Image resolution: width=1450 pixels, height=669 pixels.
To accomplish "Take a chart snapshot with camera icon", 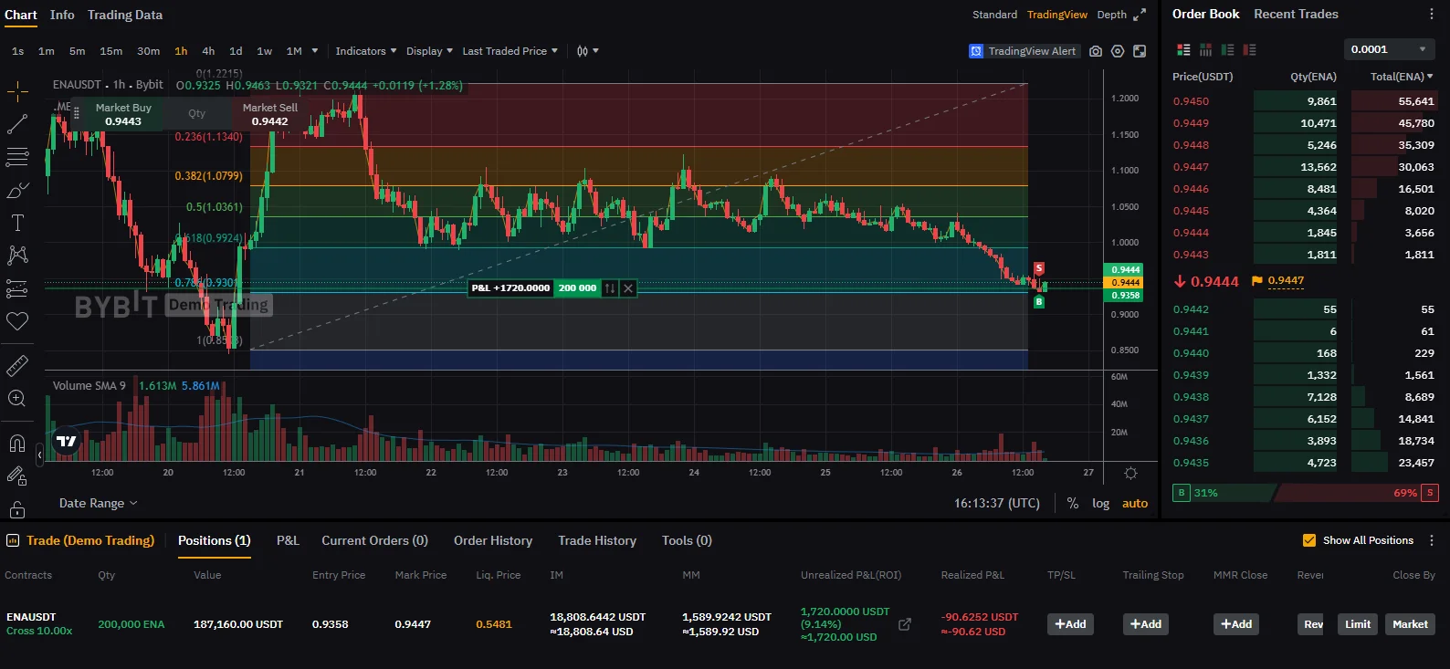I will click(1096, 51).
